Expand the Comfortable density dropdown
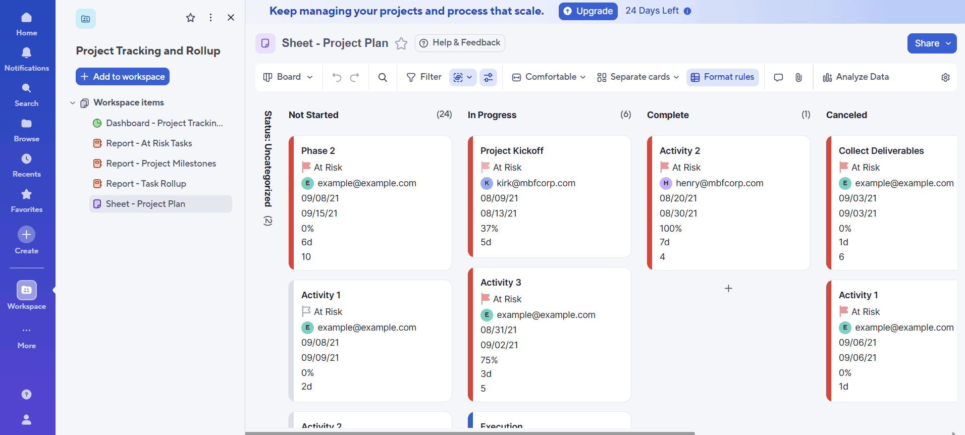 tap(549, 77)
